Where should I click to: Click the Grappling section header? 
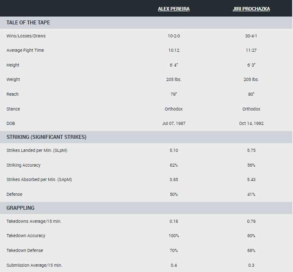pyautogui.click(x=20, y=208)
